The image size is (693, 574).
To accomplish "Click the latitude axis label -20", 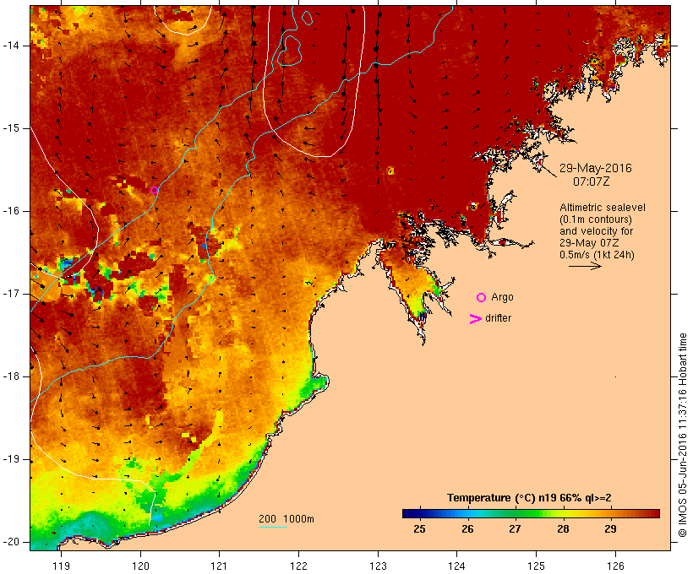I will pos(11,542).
